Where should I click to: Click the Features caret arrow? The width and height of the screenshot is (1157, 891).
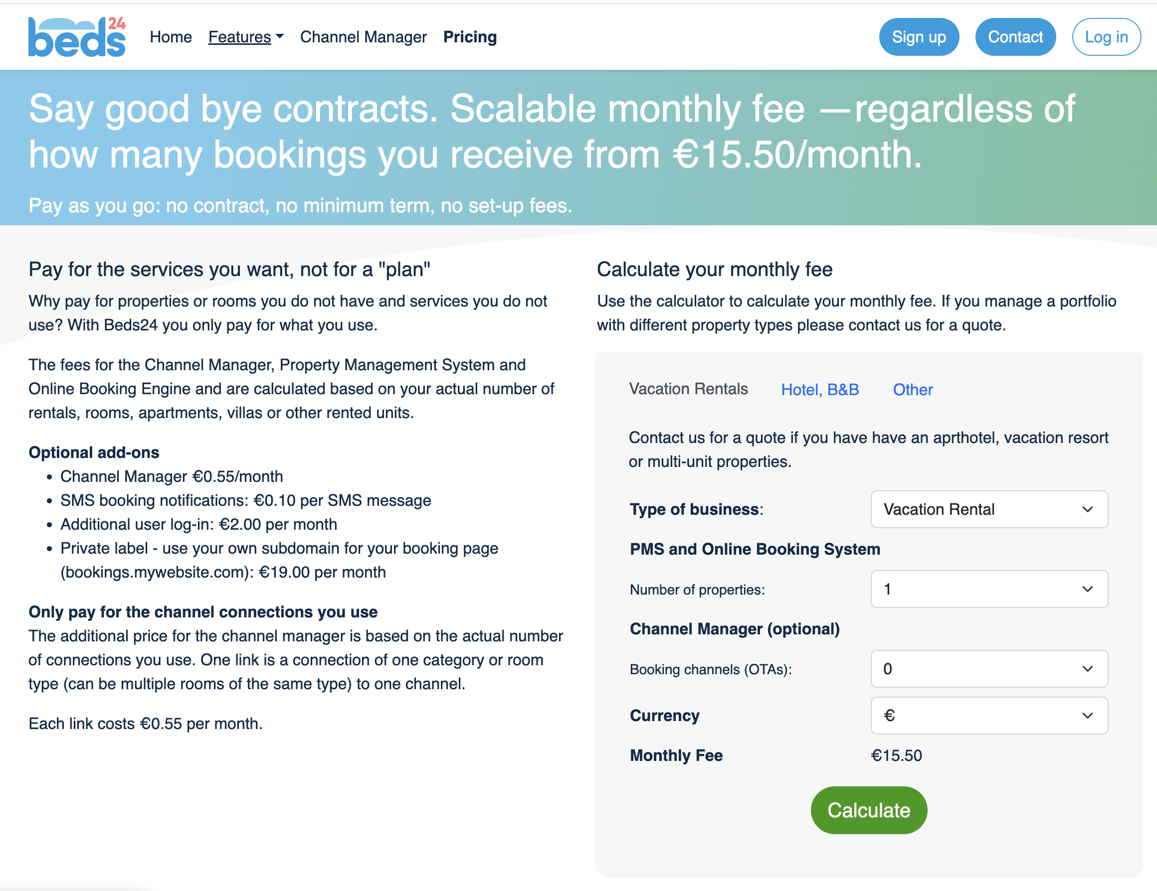(x=280, y=36)
